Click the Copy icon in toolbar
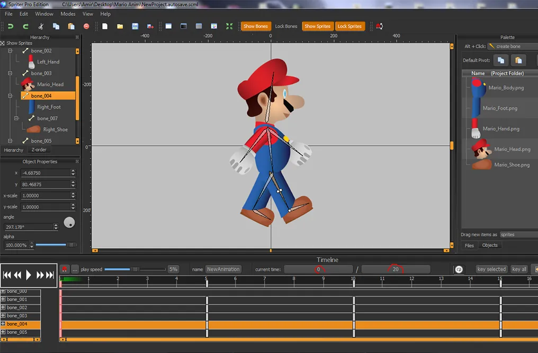 [56, 27]
